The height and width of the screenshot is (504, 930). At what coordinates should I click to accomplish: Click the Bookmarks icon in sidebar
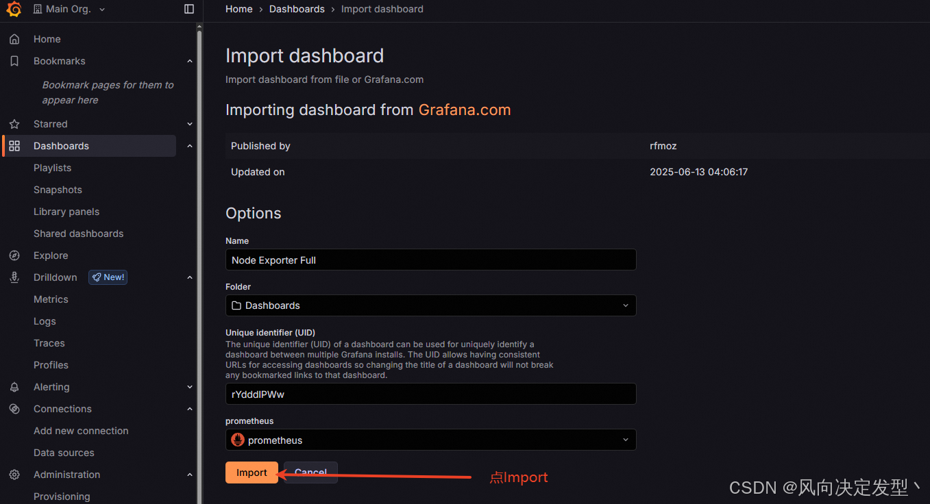coord(14,61)
